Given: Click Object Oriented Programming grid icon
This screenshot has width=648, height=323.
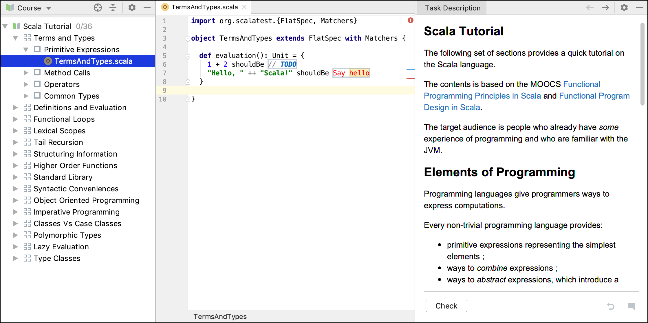Looking at the screenshot, I should [x=27, y=200].
